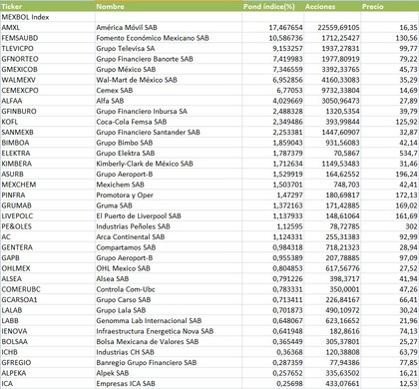Click the price cell 130,56
The height and width of the screenshot is (389, 419).
[390, 38]
